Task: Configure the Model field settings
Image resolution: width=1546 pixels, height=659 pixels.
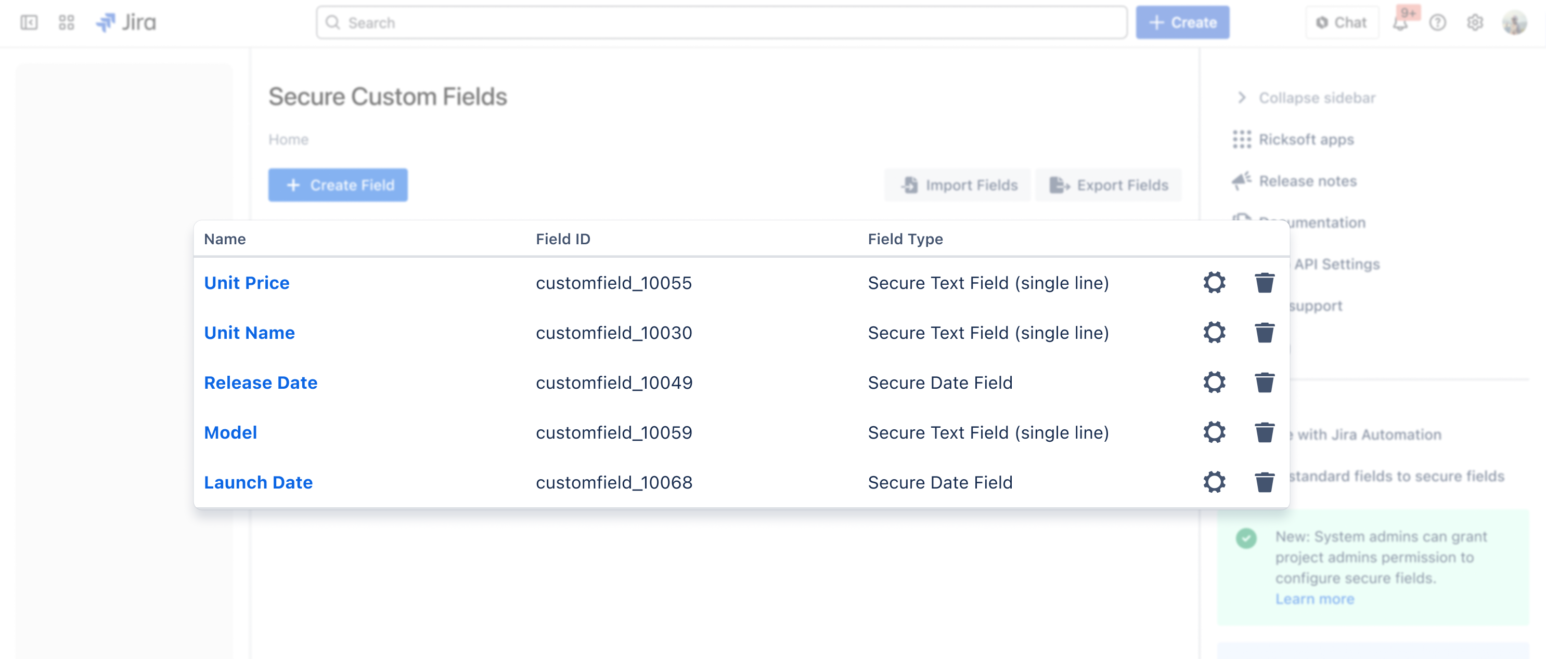Action: pos(1214,432)
